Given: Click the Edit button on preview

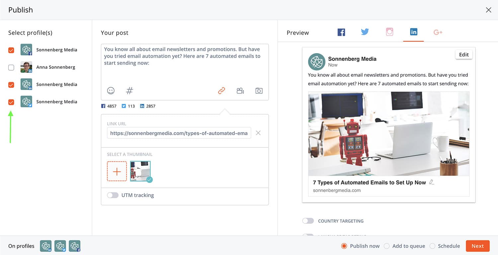Looking at the screenshot, I should 464,55.
